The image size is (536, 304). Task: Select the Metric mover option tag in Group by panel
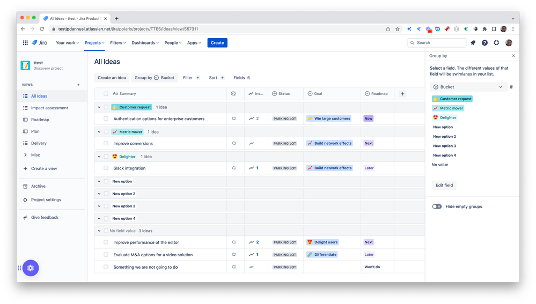448,108
